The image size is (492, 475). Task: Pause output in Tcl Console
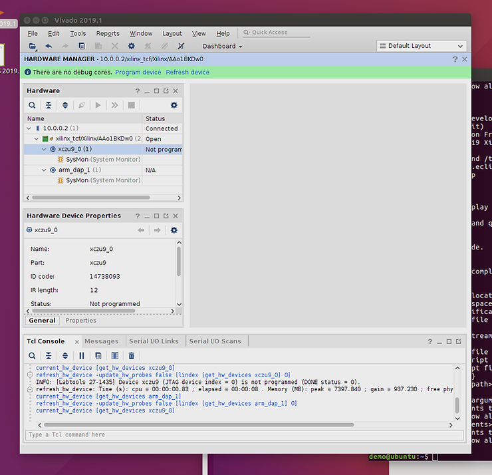pos(82,356)
